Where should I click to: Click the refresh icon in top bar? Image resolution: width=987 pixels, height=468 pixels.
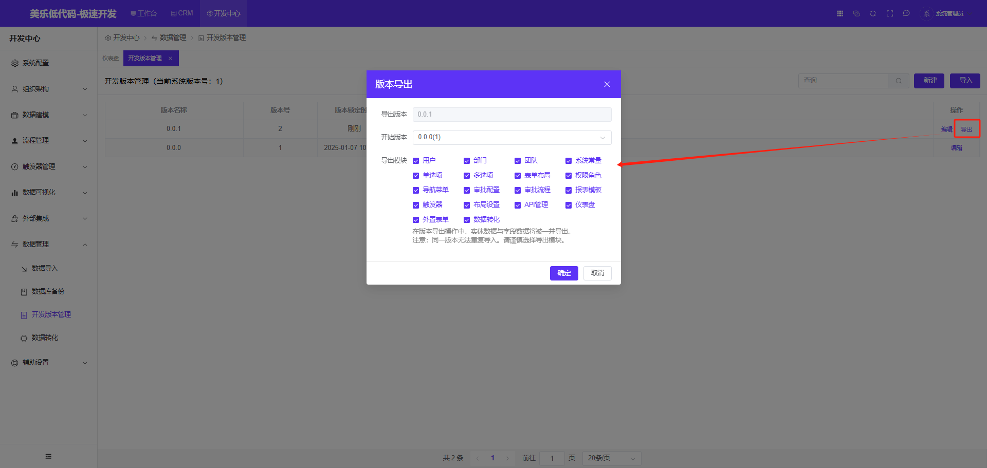click(873, 13)
